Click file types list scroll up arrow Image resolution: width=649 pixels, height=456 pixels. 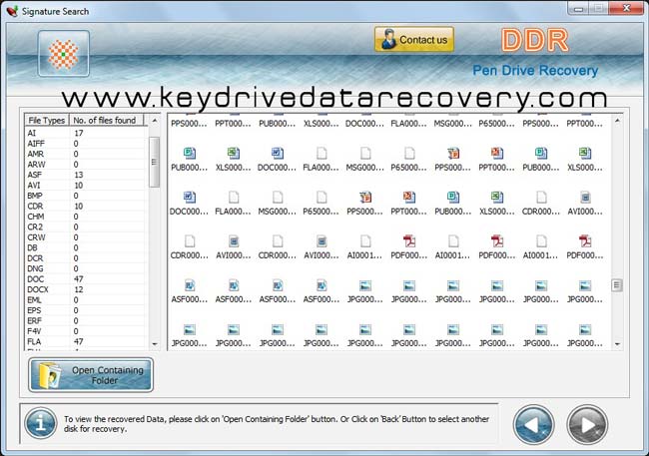(x=155, y=121)
